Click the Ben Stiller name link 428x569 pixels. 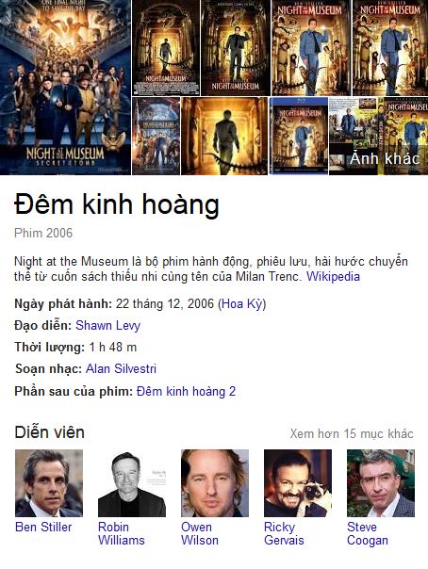[43, 527]
